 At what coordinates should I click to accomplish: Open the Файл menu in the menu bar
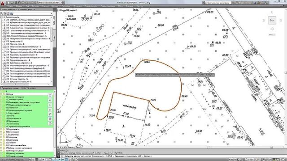click(10, 6)
